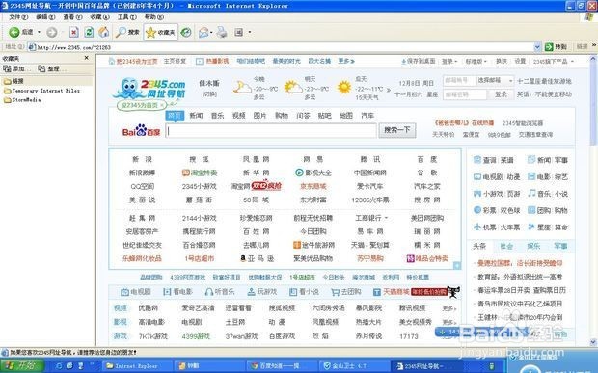Open the 文件 menu
Viewport: 598px width, 373px height.
coord(18,17)
